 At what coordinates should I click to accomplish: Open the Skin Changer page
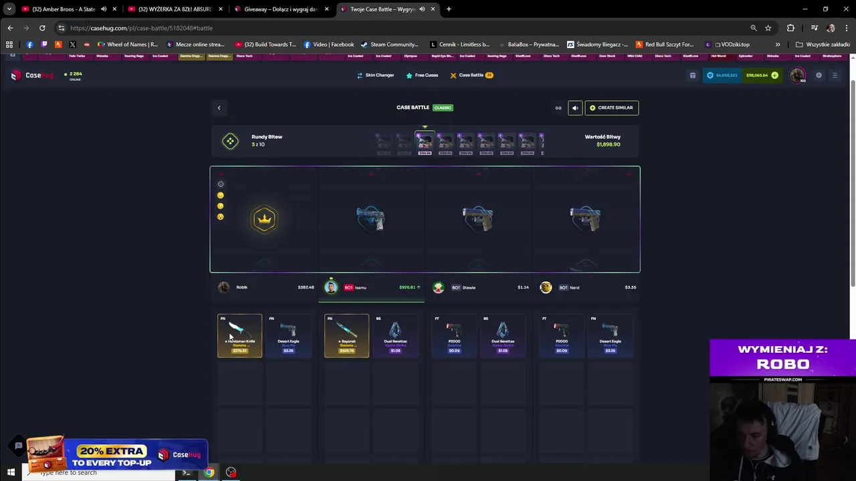coord(375,75)
